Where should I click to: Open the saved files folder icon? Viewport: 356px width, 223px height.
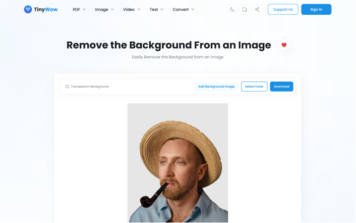tap(244, 9)
